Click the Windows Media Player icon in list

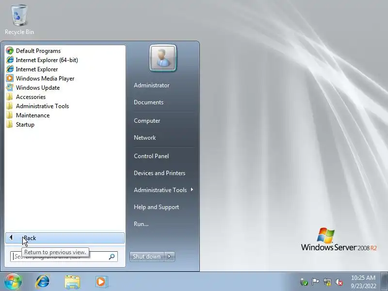(10, 79)
